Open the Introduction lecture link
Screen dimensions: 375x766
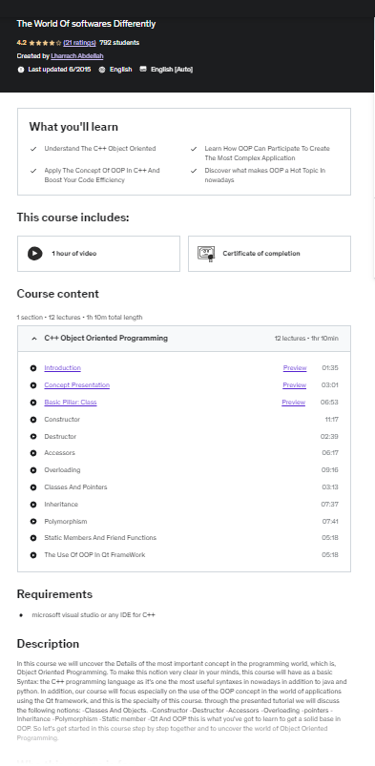63,368
